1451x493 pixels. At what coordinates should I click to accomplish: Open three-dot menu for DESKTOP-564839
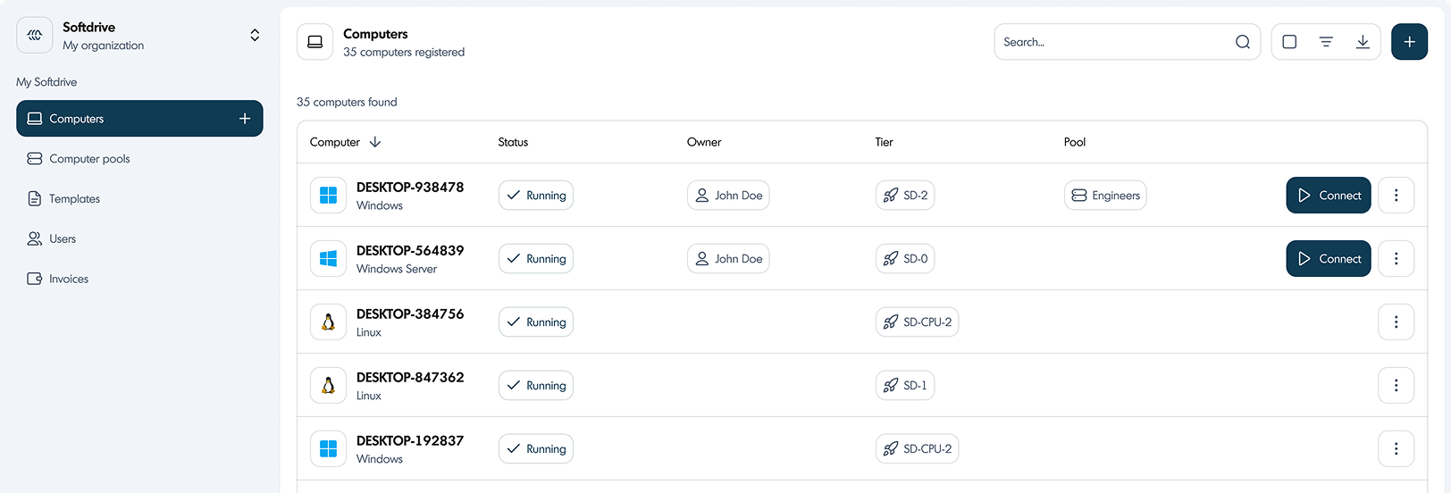coord(1396,259)
